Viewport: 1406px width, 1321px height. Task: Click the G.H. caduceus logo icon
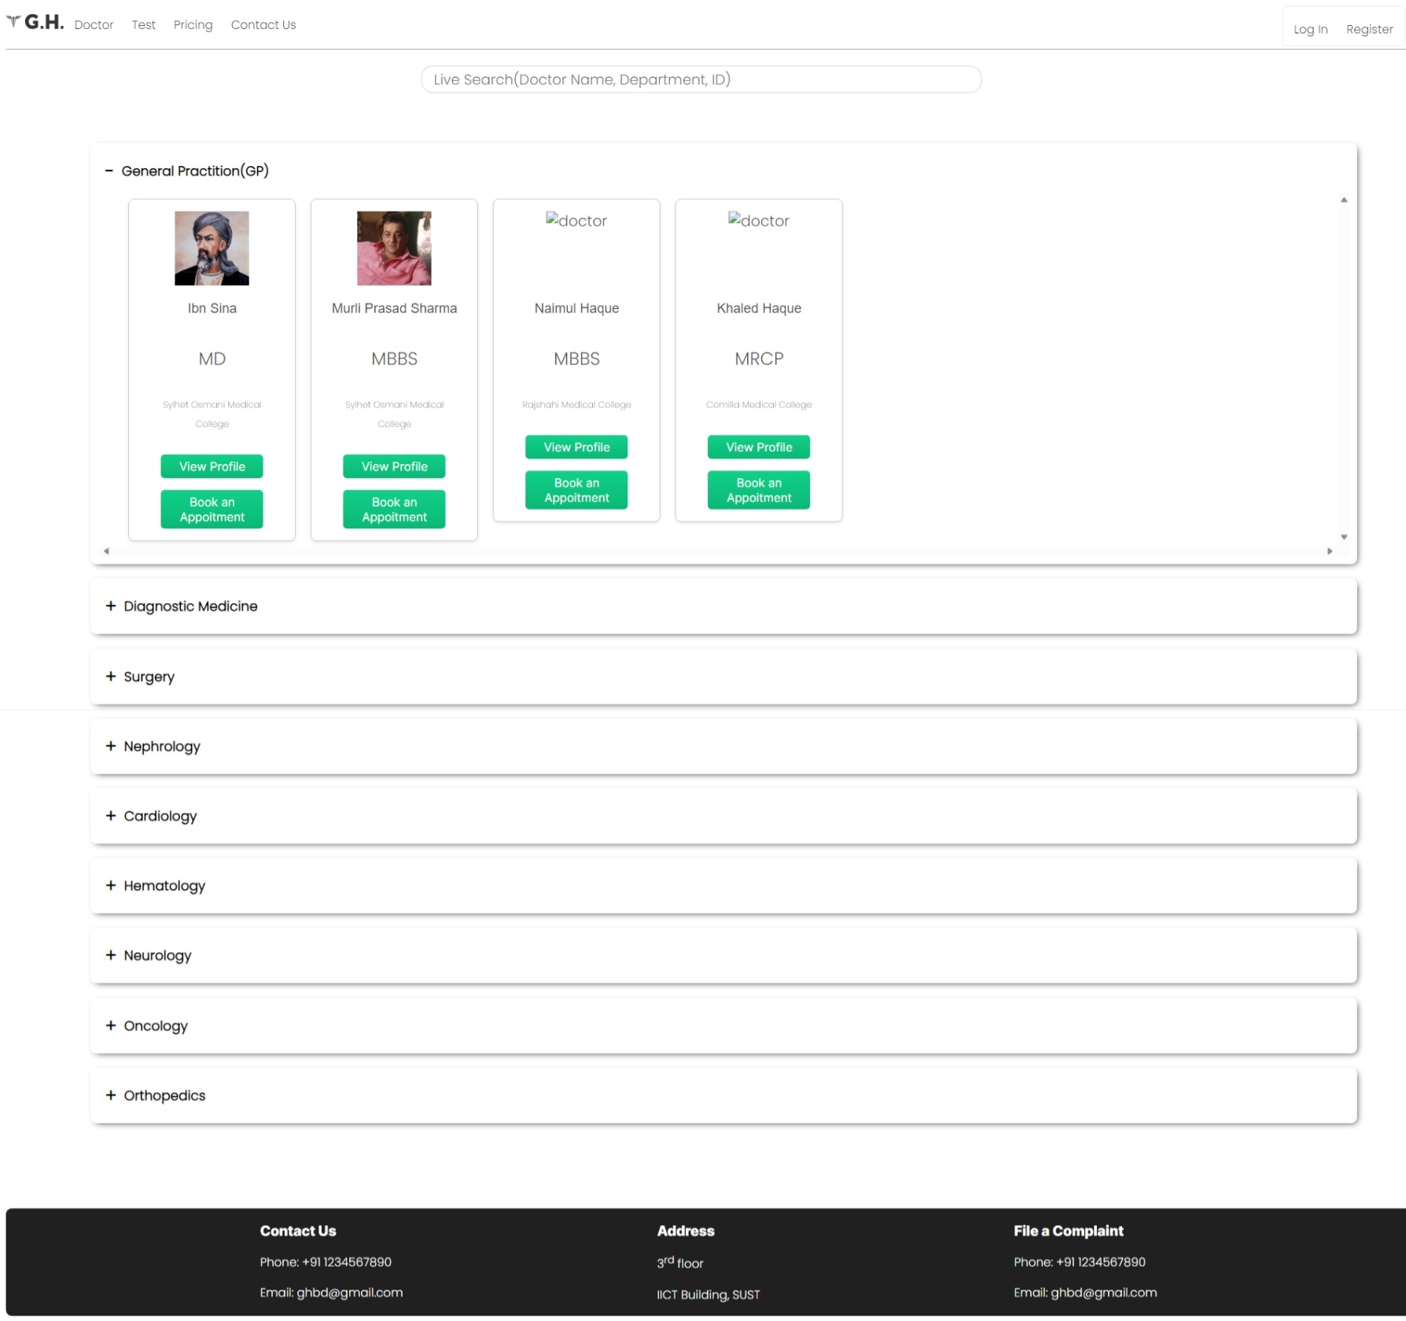coord(13,22)
